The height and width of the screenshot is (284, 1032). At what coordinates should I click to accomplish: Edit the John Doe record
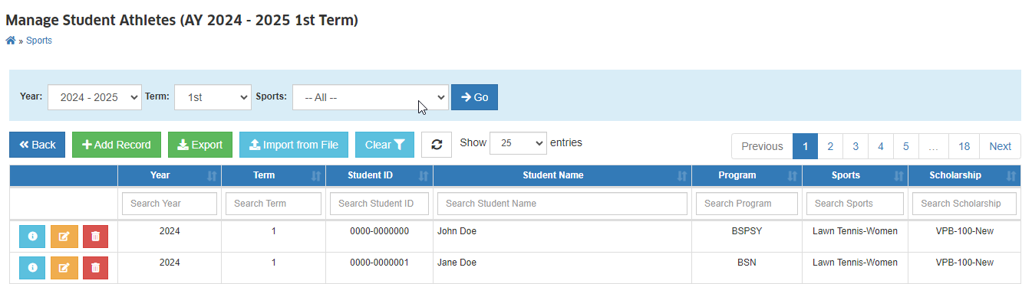(x=64, y=237)
